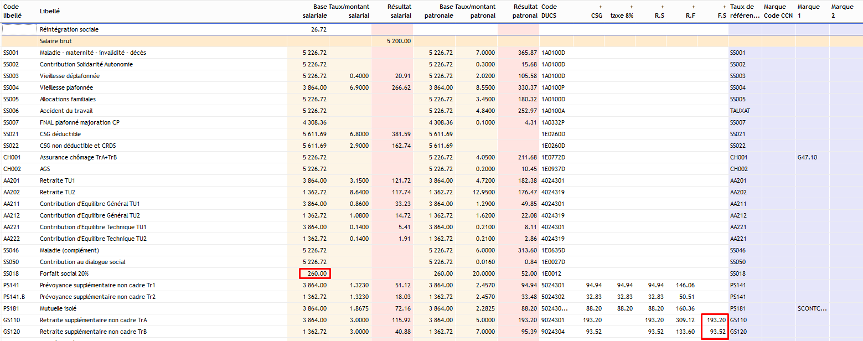Click the "Libellé" column header
The image size is (863, 341).
coord(50,11)
